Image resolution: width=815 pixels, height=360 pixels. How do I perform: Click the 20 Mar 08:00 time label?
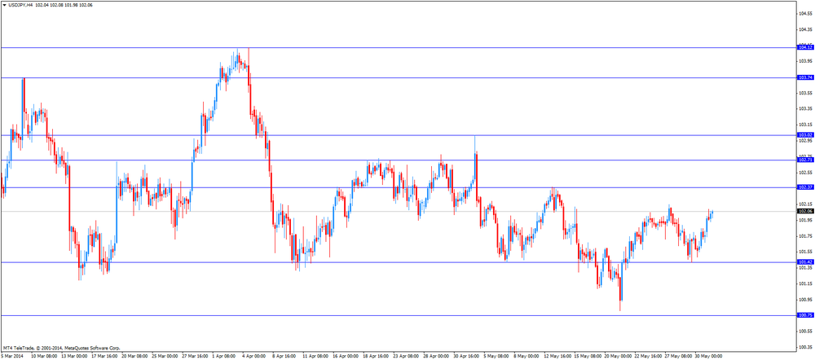point(133,357)
